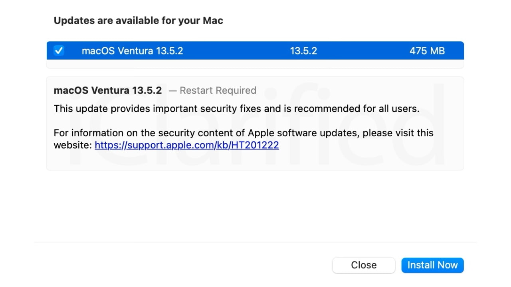Click Install Now to start updating
Screen dimensions: 511x287
(432, 265)
